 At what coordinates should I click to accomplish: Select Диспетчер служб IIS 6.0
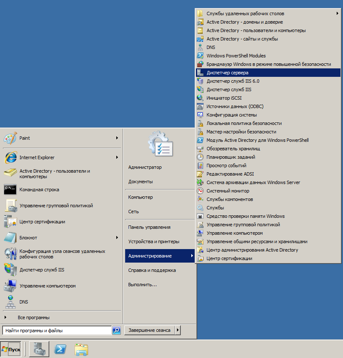point(268,81)
